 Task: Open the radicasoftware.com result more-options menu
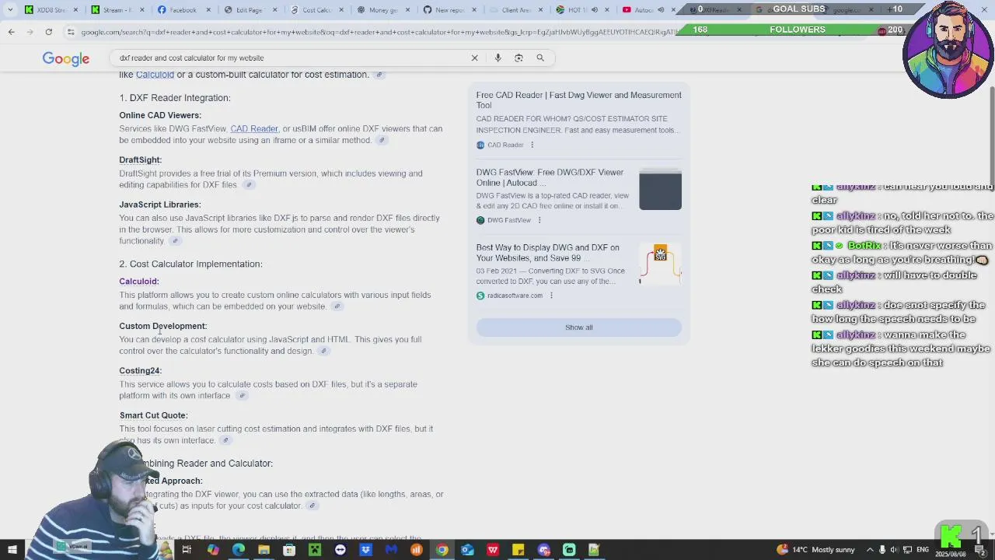click(x=551, y=296)
